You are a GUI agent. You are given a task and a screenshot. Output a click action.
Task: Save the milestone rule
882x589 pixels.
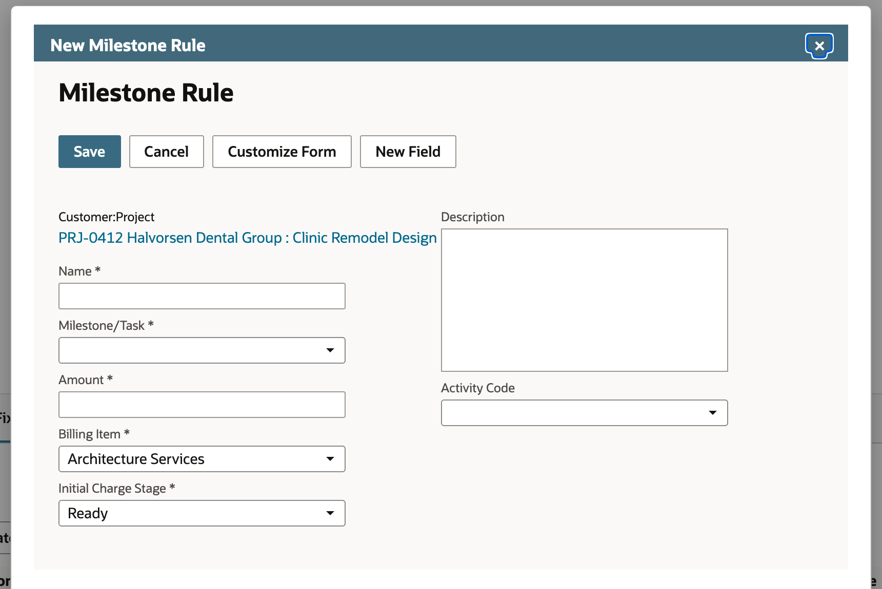point(90,152)
